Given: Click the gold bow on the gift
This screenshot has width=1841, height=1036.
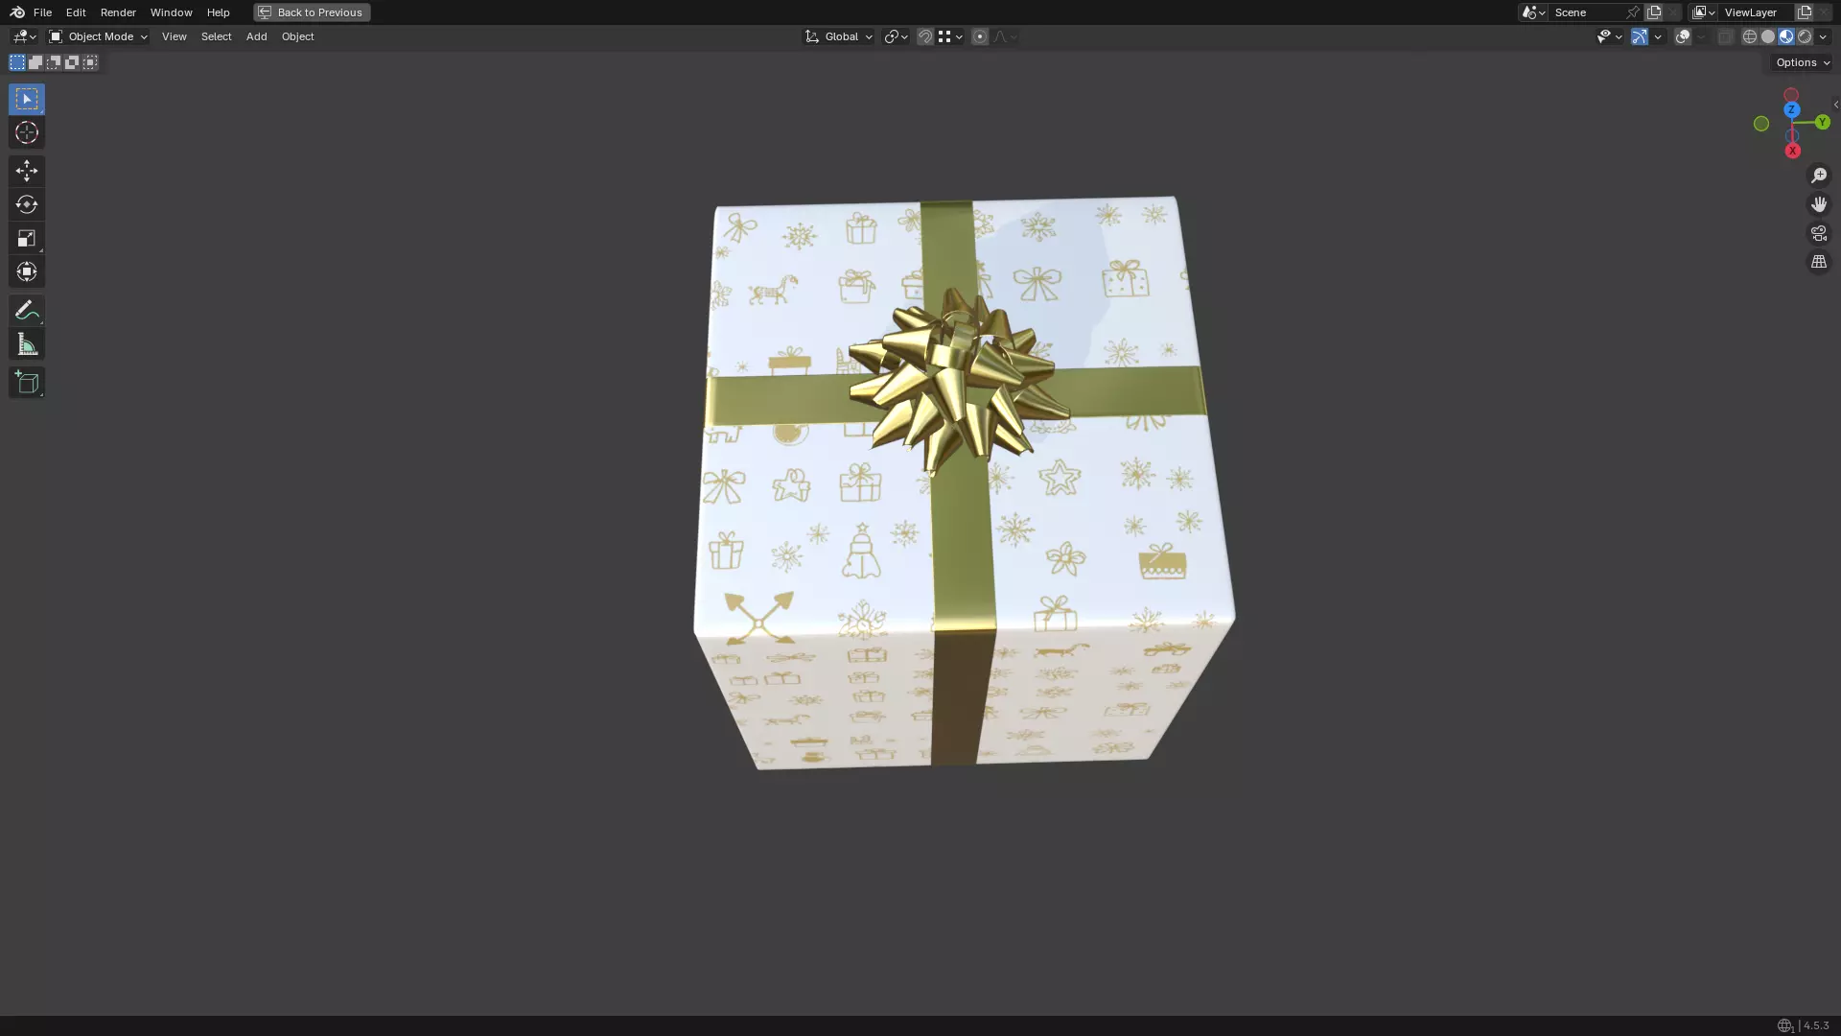Looking at the screenshot, I should tap(957, 382).
